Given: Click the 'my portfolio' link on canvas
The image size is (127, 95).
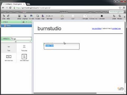Looking at the screenshot, I should pyautogui.click(x=97, y=28).
